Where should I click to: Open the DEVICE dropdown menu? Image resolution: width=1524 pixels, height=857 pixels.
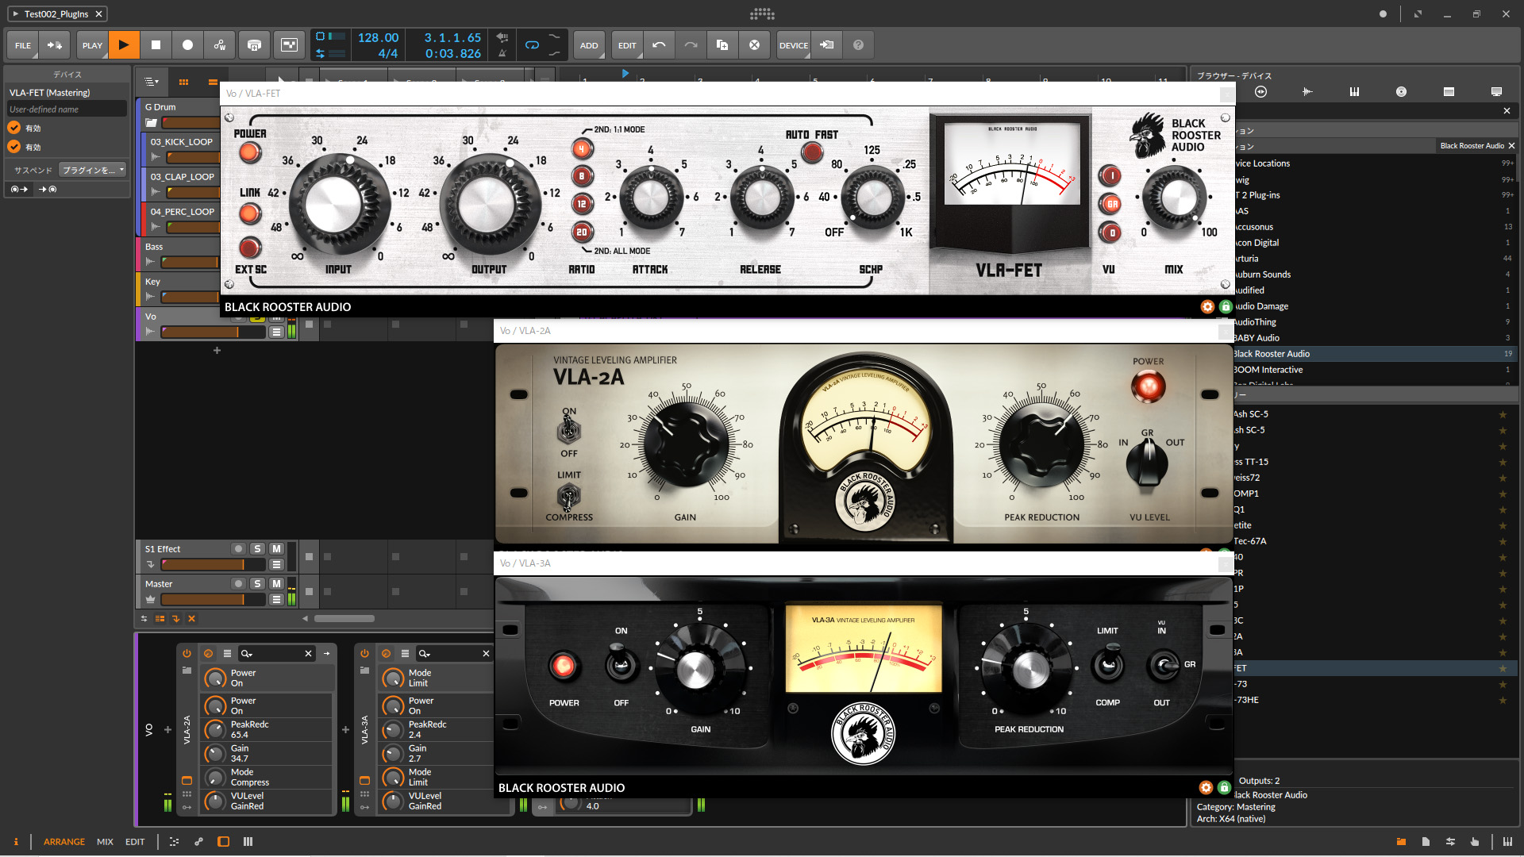793,45
